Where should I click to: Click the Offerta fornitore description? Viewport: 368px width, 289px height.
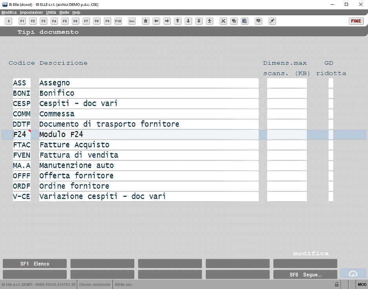coord(149,176)
